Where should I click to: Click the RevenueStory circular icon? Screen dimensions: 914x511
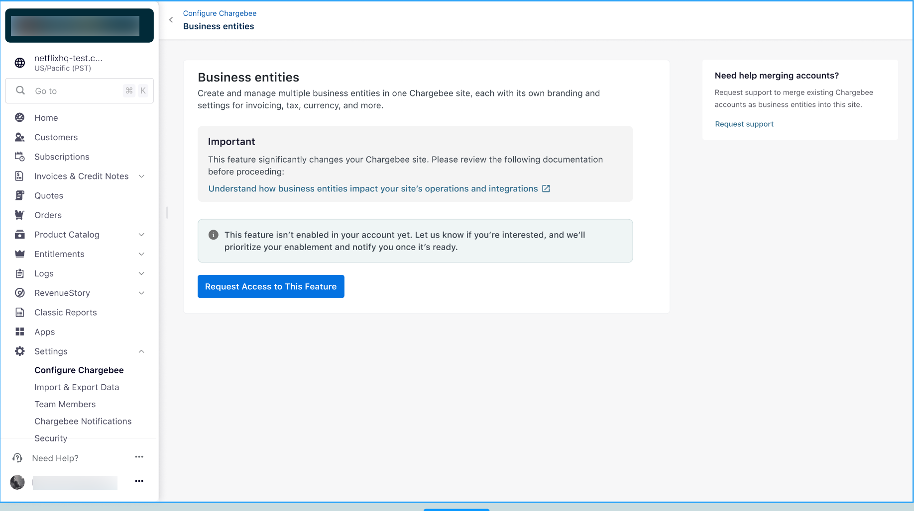20,293
